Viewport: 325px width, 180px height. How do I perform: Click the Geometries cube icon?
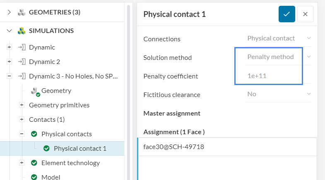coord(22,12)
